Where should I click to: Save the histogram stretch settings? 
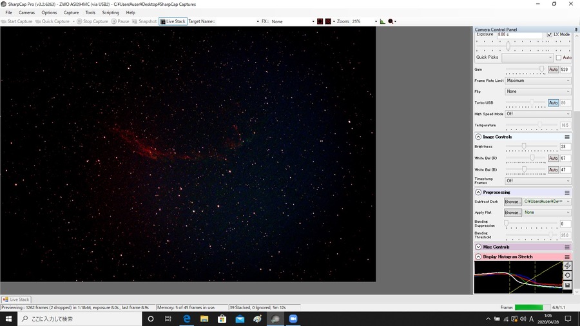[567, 285]
